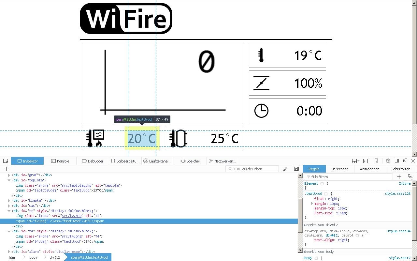
Task: Dock developer tools to the side
Action: point(397,161)
